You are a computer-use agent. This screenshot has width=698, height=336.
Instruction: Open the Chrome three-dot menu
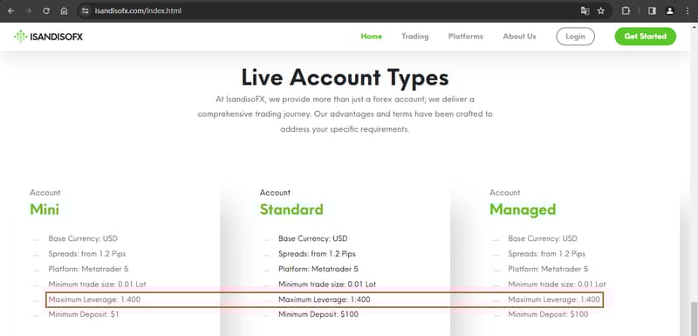pos(688,10)
